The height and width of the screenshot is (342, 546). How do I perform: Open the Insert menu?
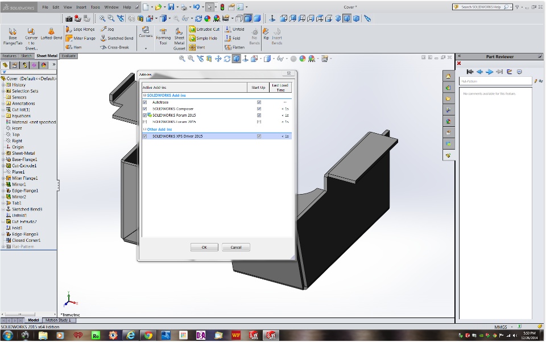click(x=81, y=7)
